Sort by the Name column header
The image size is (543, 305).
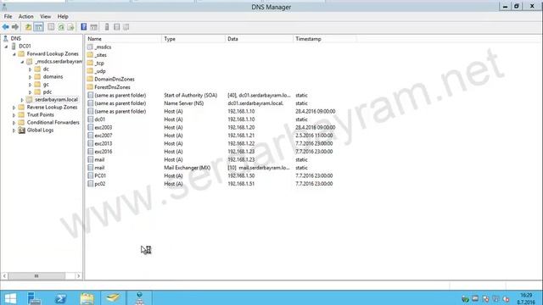(123, 39)
